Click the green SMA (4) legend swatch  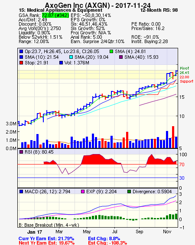tap(111, 51)
